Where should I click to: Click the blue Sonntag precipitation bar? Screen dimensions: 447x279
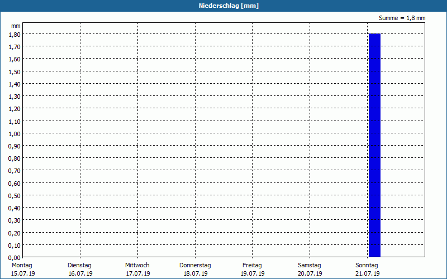pos(374,145)
